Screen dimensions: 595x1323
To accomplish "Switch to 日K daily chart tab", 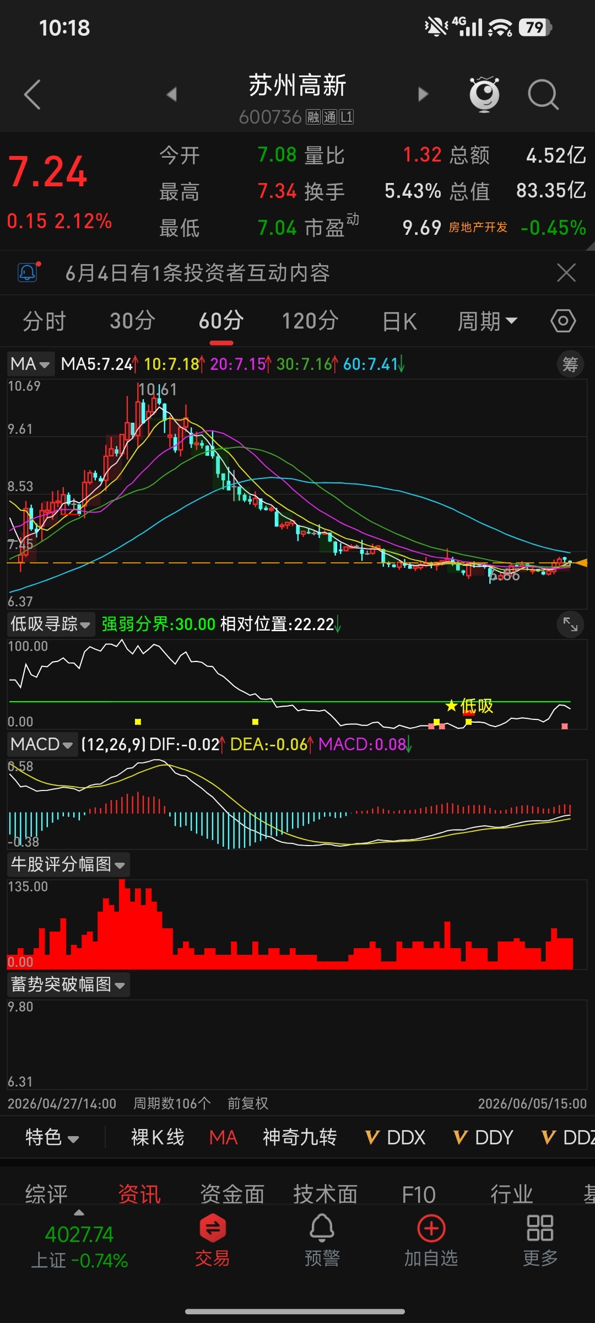I will (399, 321).
